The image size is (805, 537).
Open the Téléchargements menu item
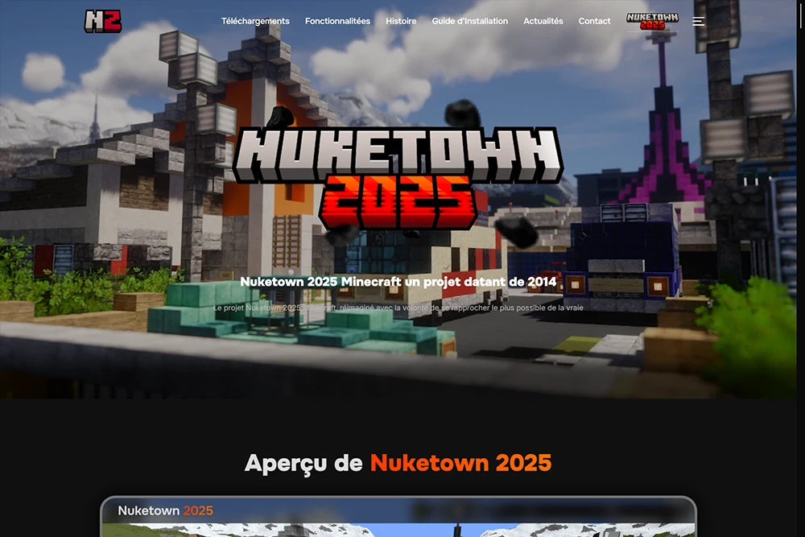point(255,22)
